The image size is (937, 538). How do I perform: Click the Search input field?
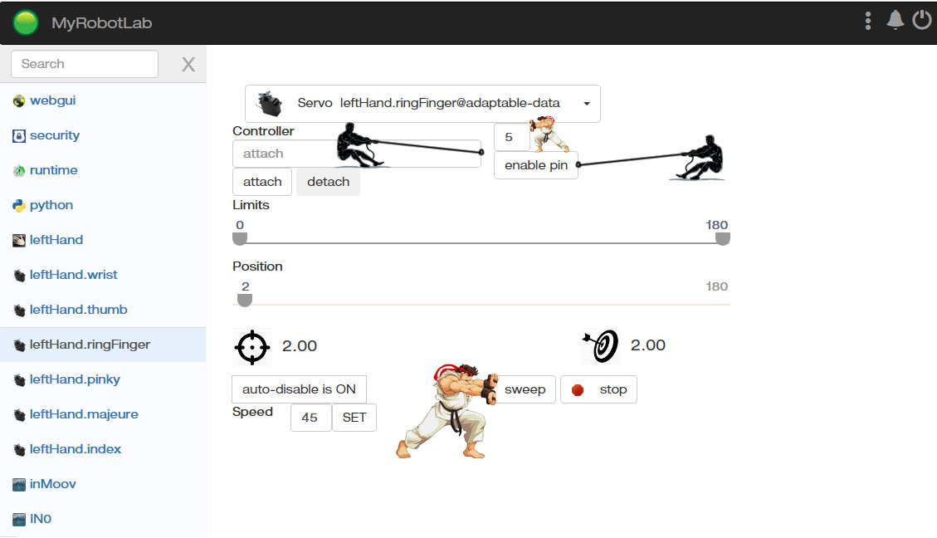click(85, 64)
